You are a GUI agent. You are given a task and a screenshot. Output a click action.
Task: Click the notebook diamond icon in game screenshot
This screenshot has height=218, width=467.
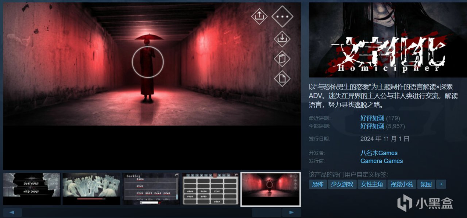(282, 59)
